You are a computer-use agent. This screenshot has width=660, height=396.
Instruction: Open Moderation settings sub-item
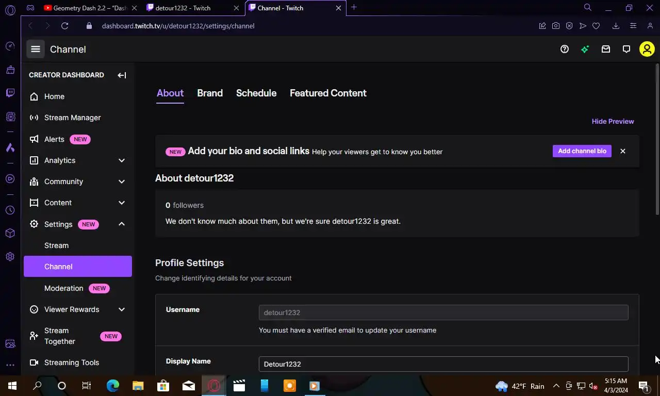tap(78, 288)
